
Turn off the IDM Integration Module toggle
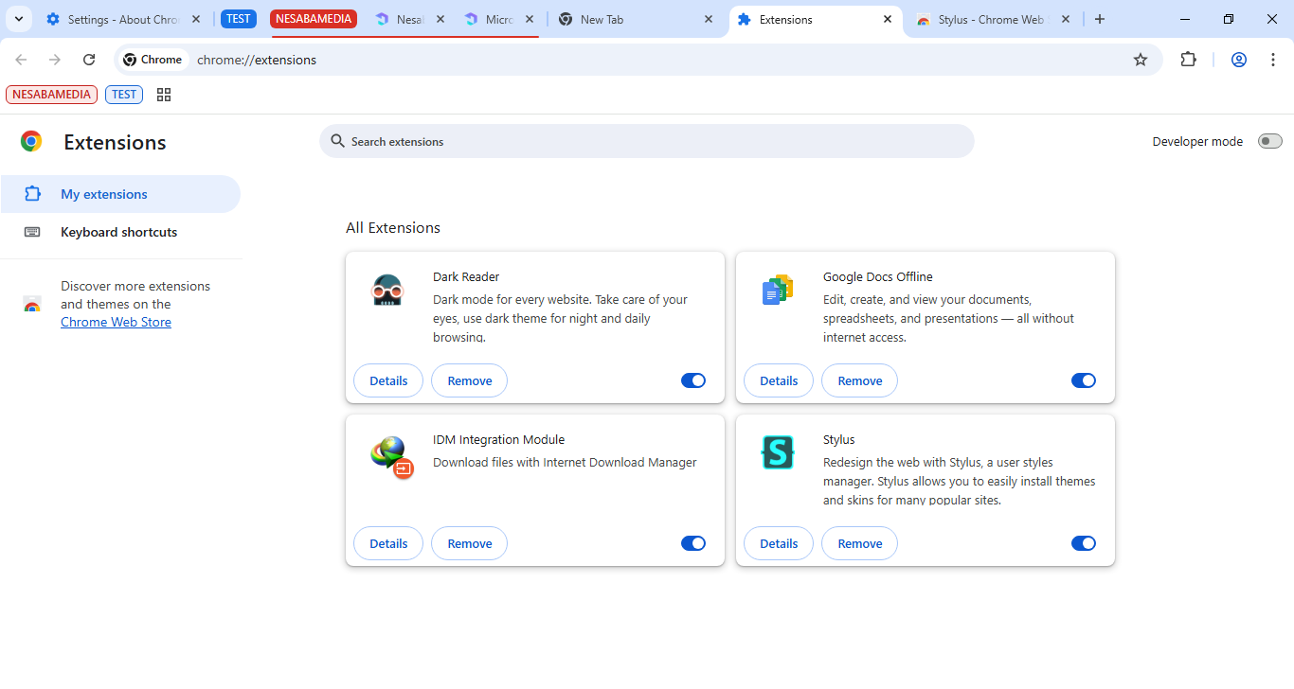click(x=693, y=543)
